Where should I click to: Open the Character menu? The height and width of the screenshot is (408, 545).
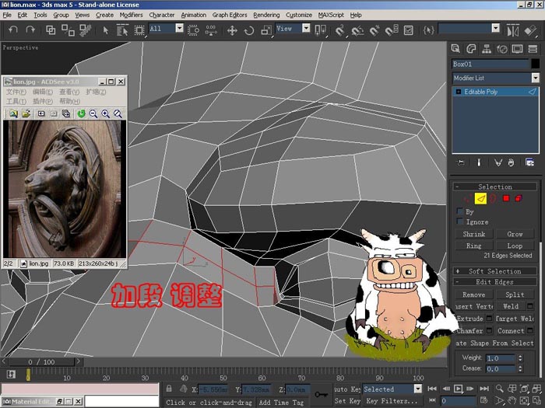click(162, 15)
